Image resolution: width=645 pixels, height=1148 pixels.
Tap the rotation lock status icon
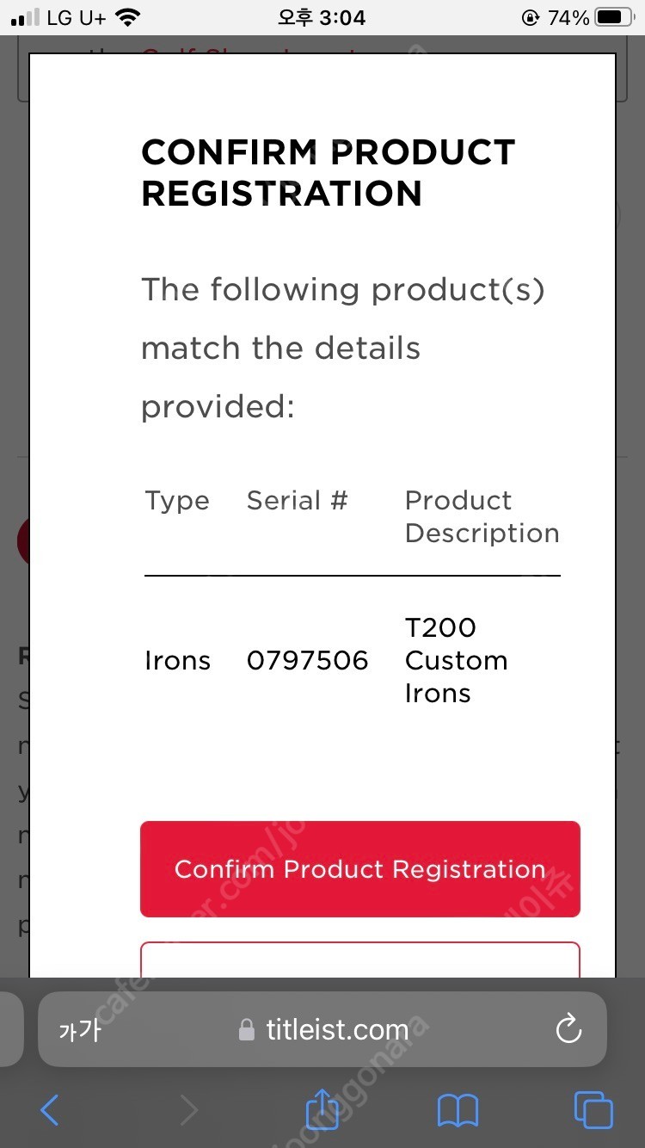pos(530,17)
